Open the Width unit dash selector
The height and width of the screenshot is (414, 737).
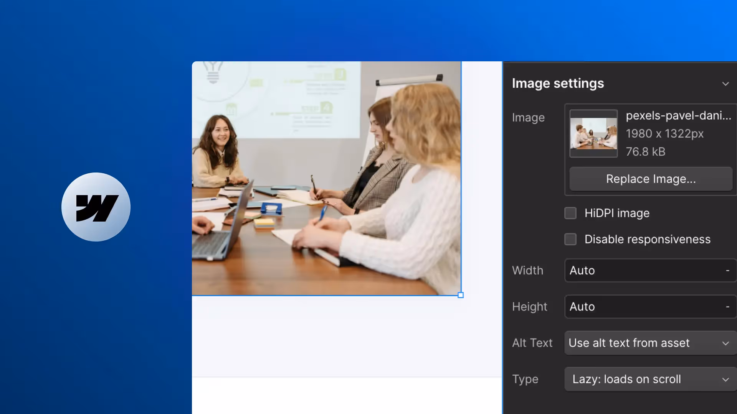coord(727,271)
